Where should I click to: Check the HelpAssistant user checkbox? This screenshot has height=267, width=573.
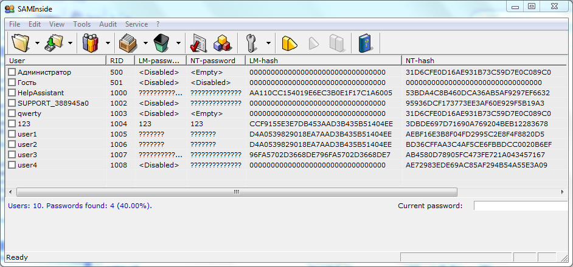[x=12, y=93]
